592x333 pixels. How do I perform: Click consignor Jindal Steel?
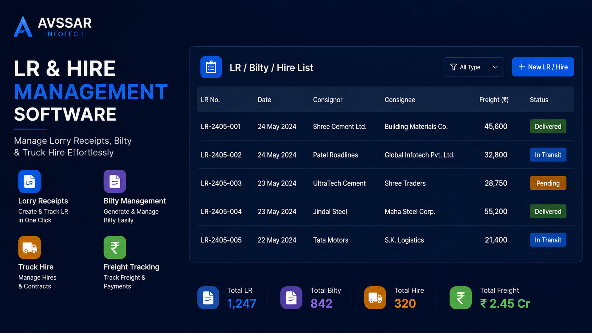pyautogui.click(x=330, y=211)
